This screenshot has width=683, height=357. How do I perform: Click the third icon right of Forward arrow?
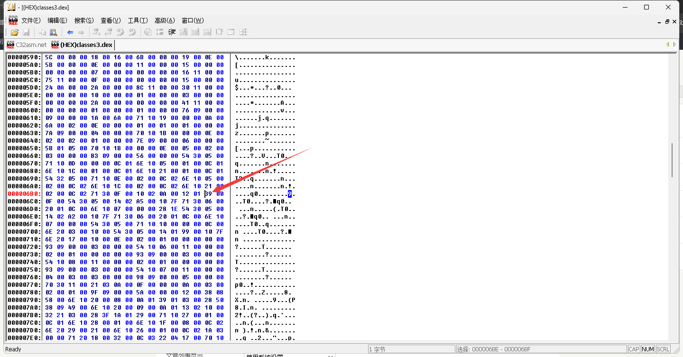pos(120,32)
